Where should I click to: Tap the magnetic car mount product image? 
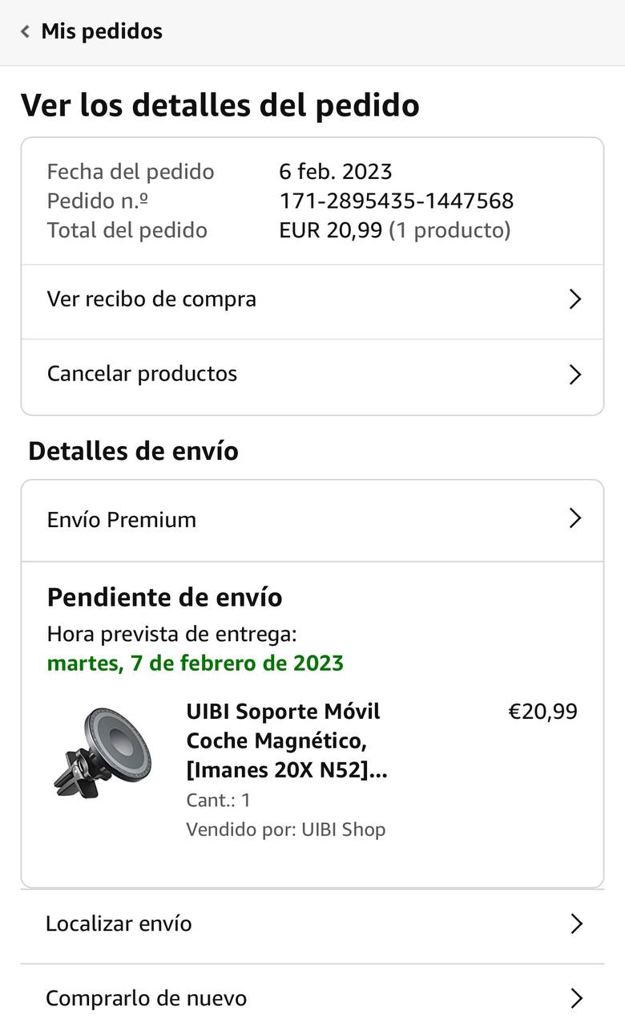[x=103, y=752]
